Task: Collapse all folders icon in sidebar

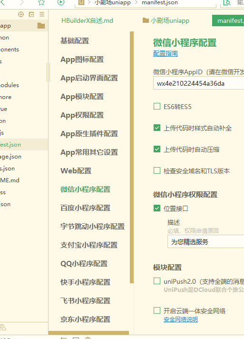Action: (x=31, y=14)
